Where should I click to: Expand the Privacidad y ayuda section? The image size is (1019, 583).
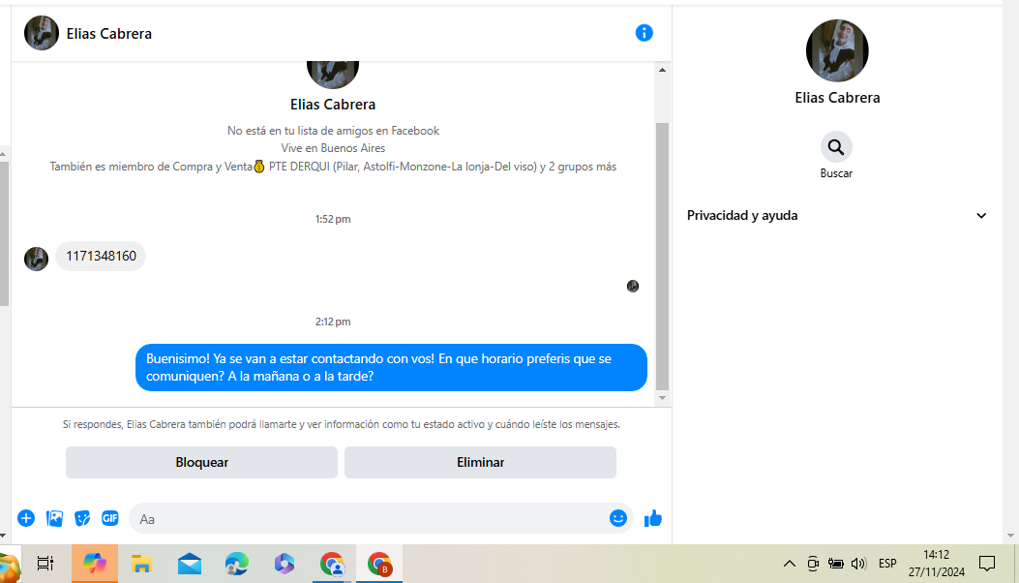tap(836, 215)
